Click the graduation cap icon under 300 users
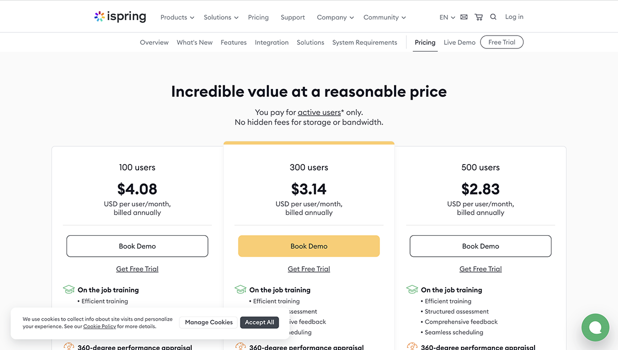The height and width of the screenshot is (350, 618). [241, 289]
